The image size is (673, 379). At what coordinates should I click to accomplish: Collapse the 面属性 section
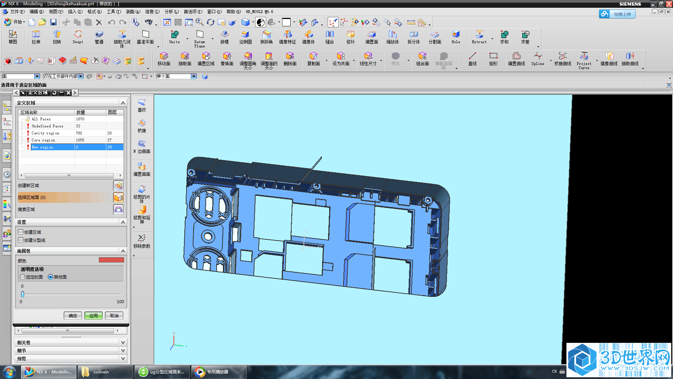coord(123,251)
